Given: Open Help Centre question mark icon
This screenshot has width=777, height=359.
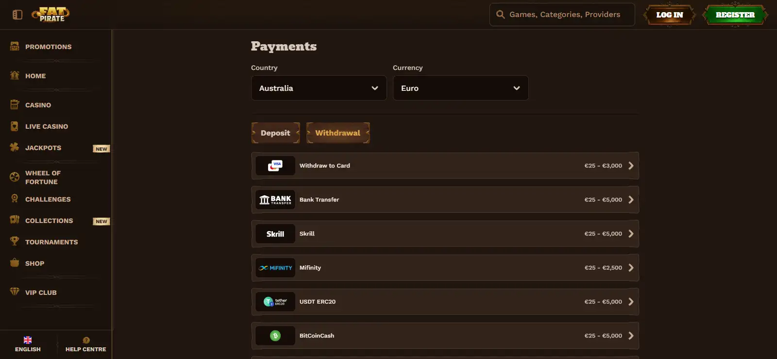Looking at the screenshot, I should [x=86, y=340].
